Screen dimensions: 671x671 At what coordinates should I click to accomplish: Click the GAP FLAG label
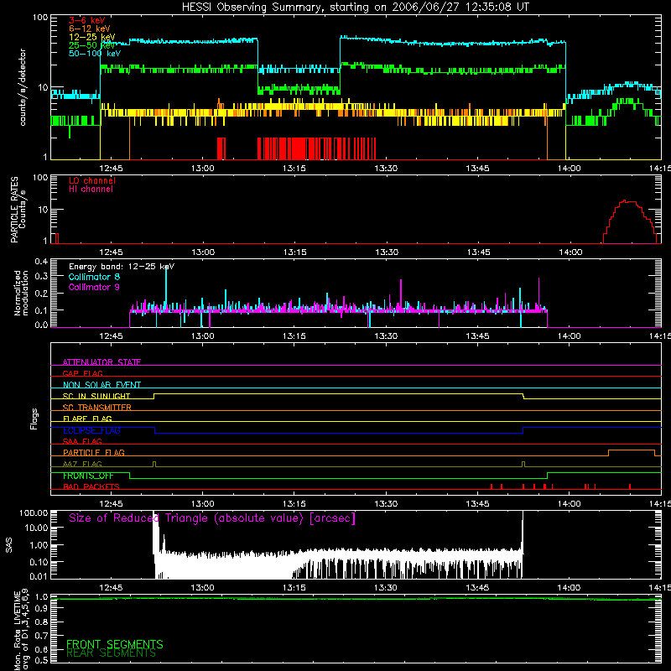[x=82, y=373]
